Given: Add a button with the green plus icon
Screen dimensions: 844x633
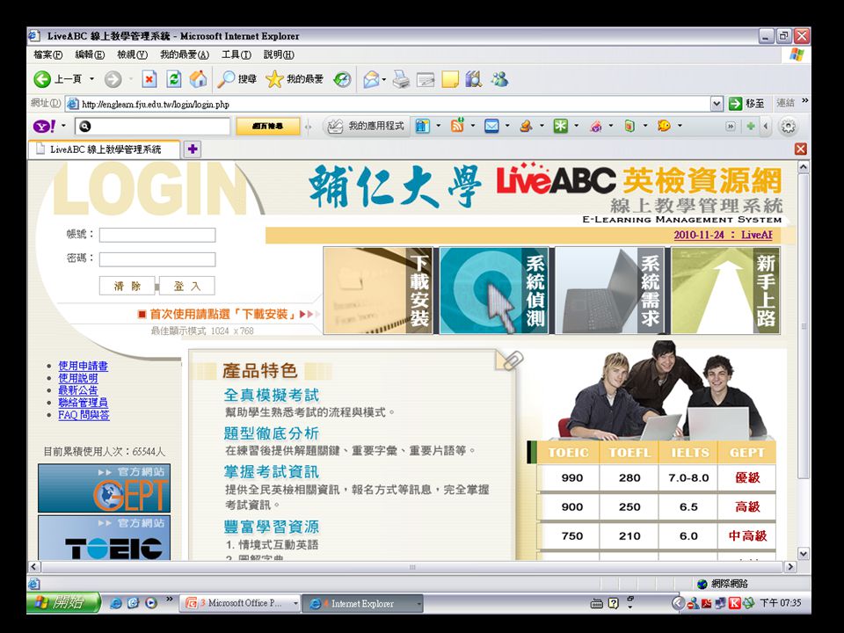Looking at the screenshot, I should coord(750,126).
